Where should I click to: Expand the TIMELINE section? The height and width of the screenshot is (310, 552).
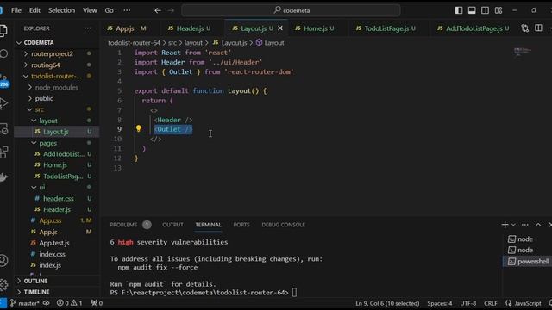coord(56,292)
